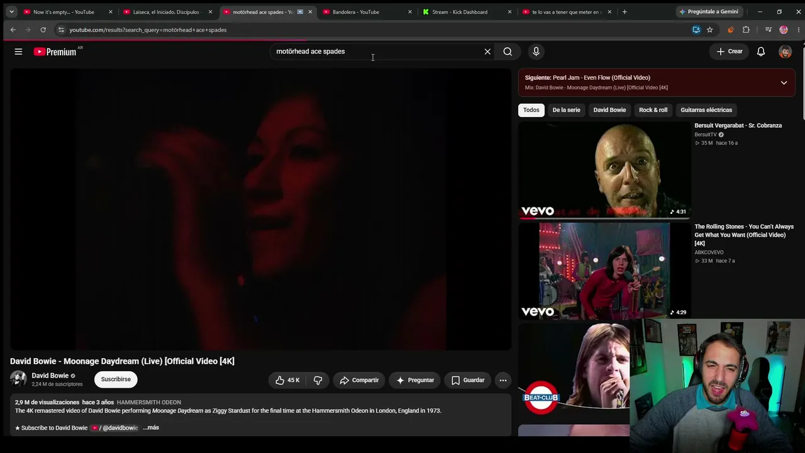This screenshot has height=453, width=805.
Task: Expand the description with '...más'
Action: click(x=151, y=428)
